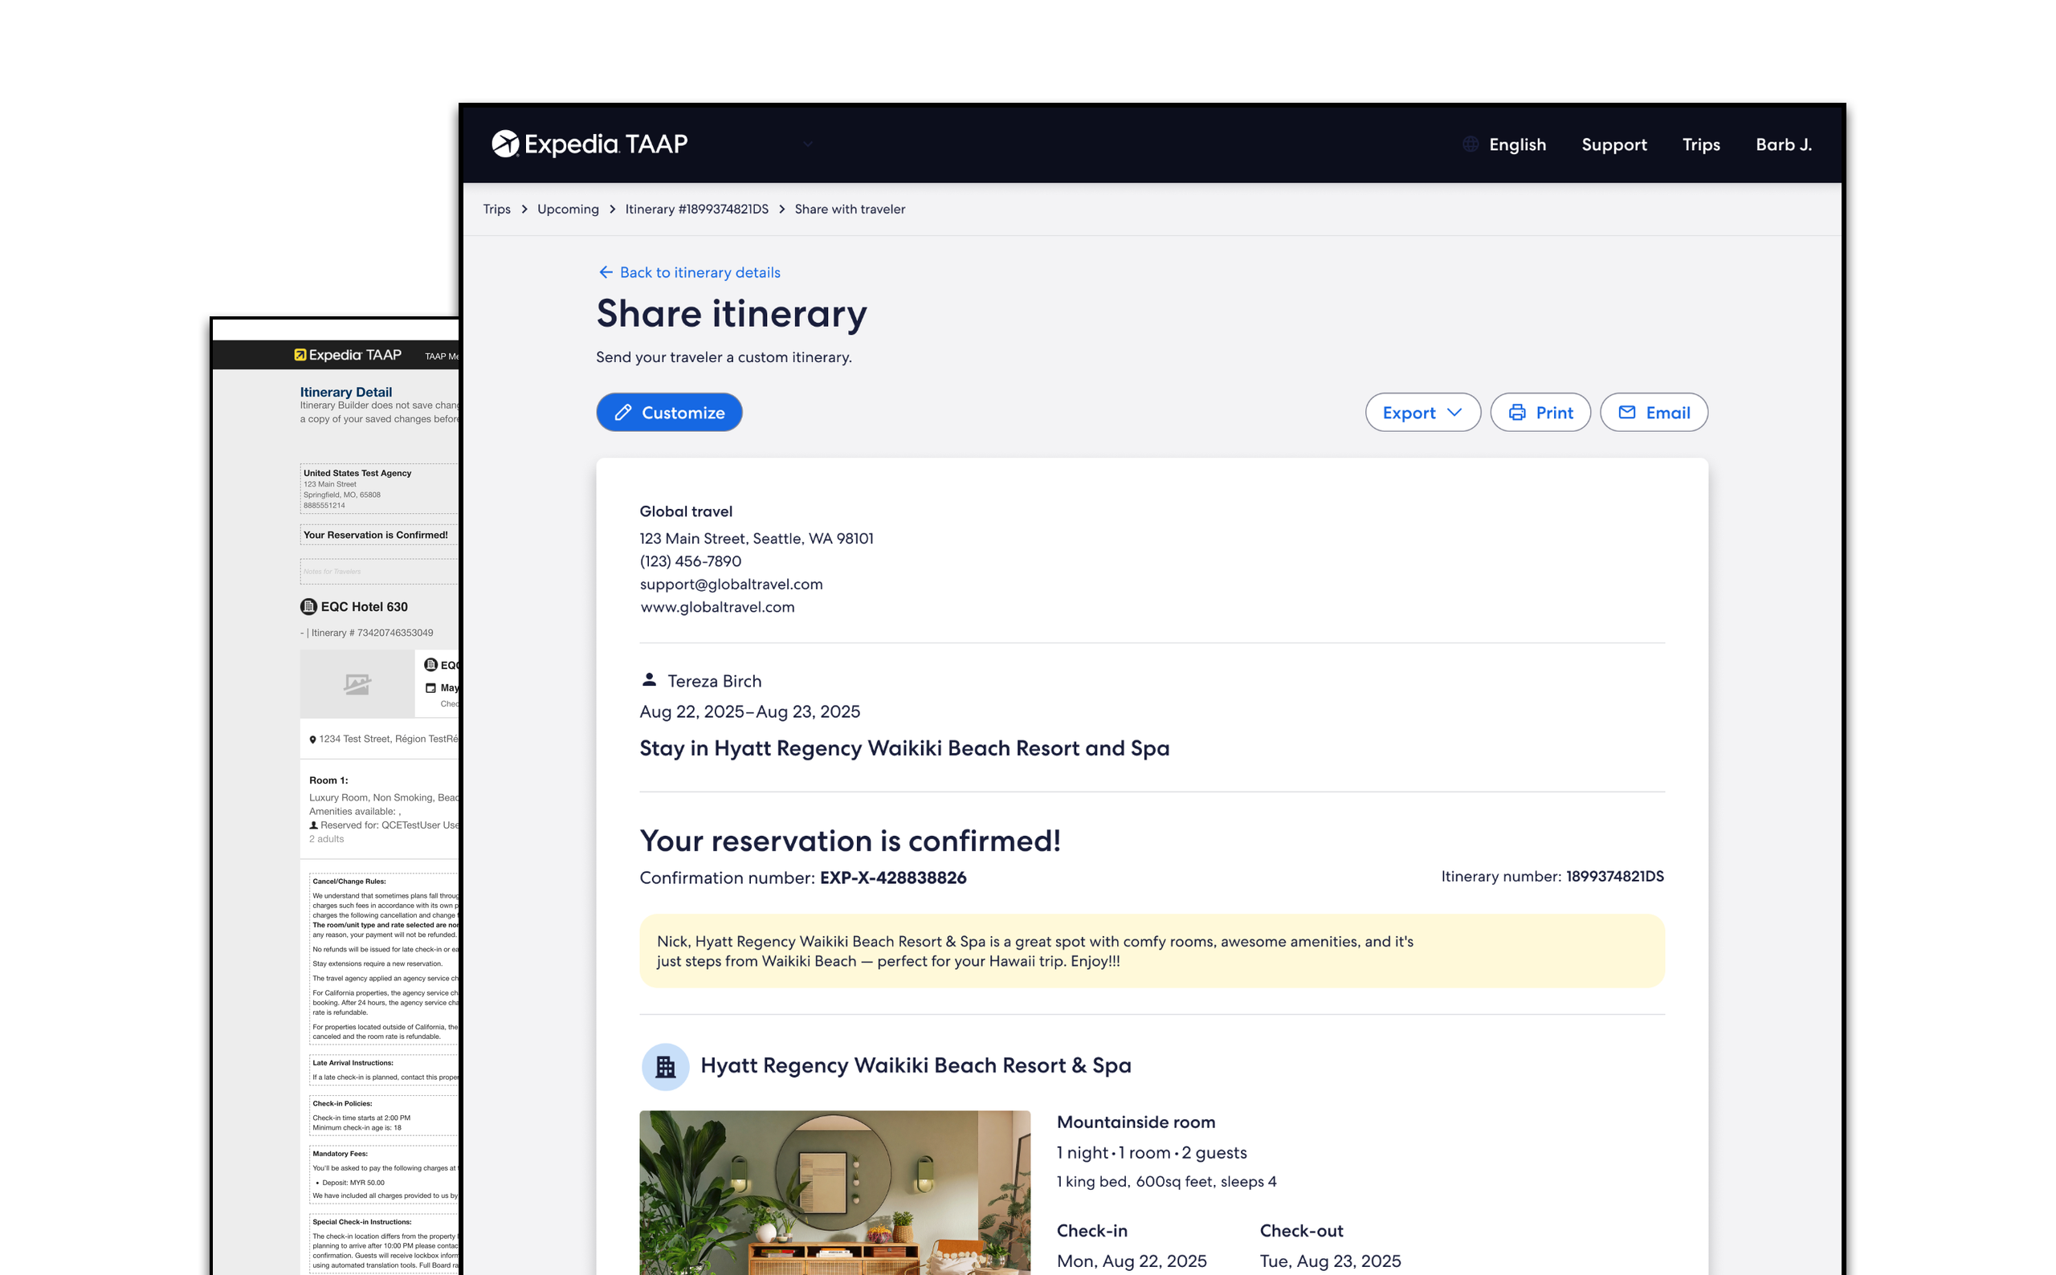The height and width of the screenshot is (1275, 2056).
Task: Click Share with traveler breadcrumb
Action: (x=849, y=209)
